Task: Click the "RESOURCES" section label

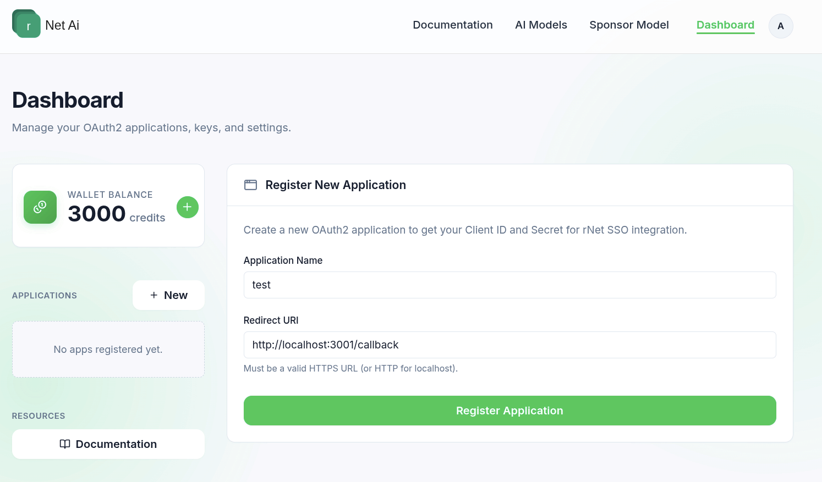Action: coord(39,416)
